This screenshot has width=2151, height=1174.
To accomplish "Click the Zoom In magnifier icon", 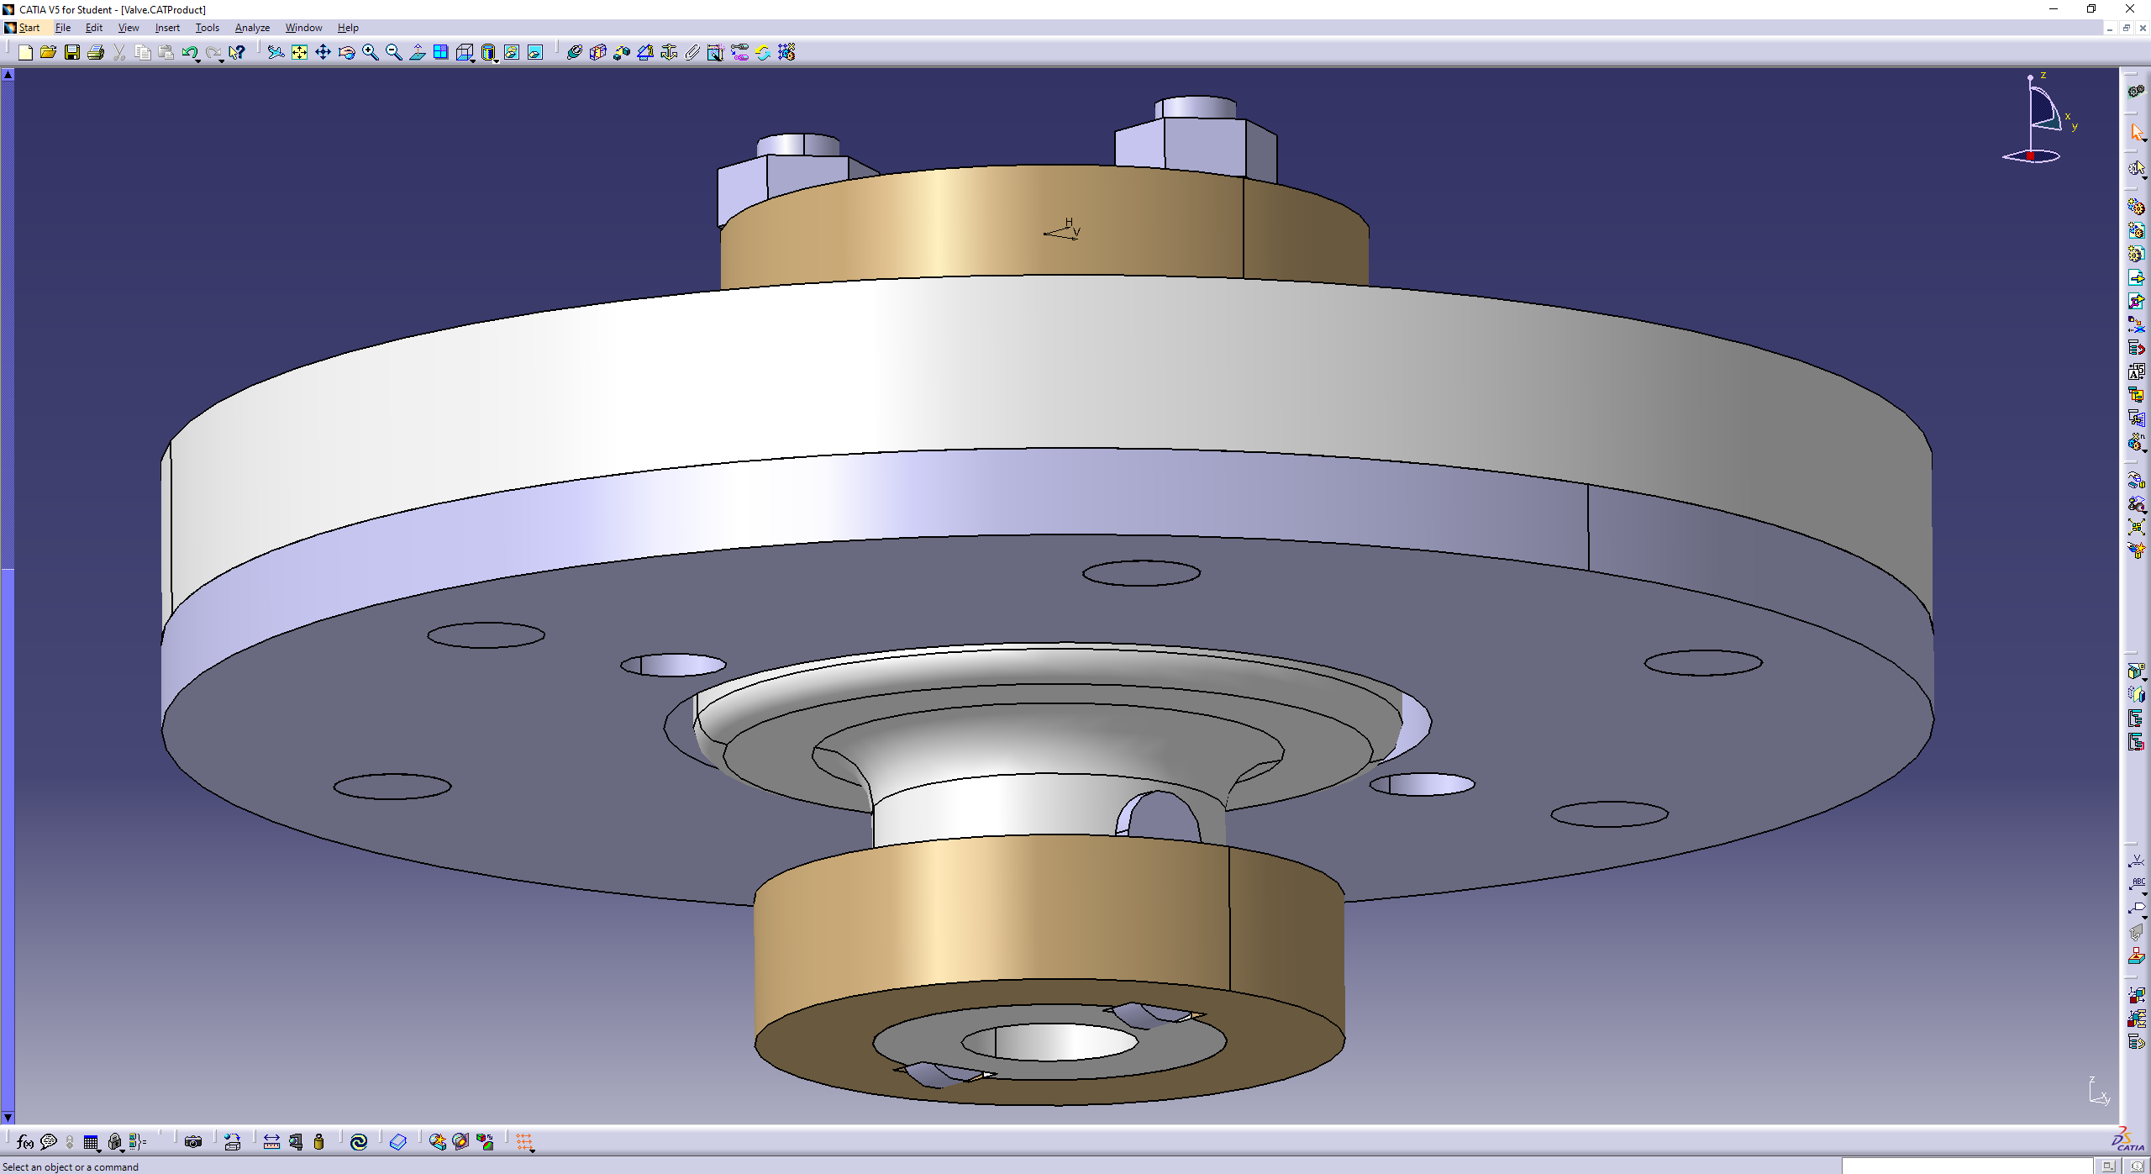I will click(370, 53).
